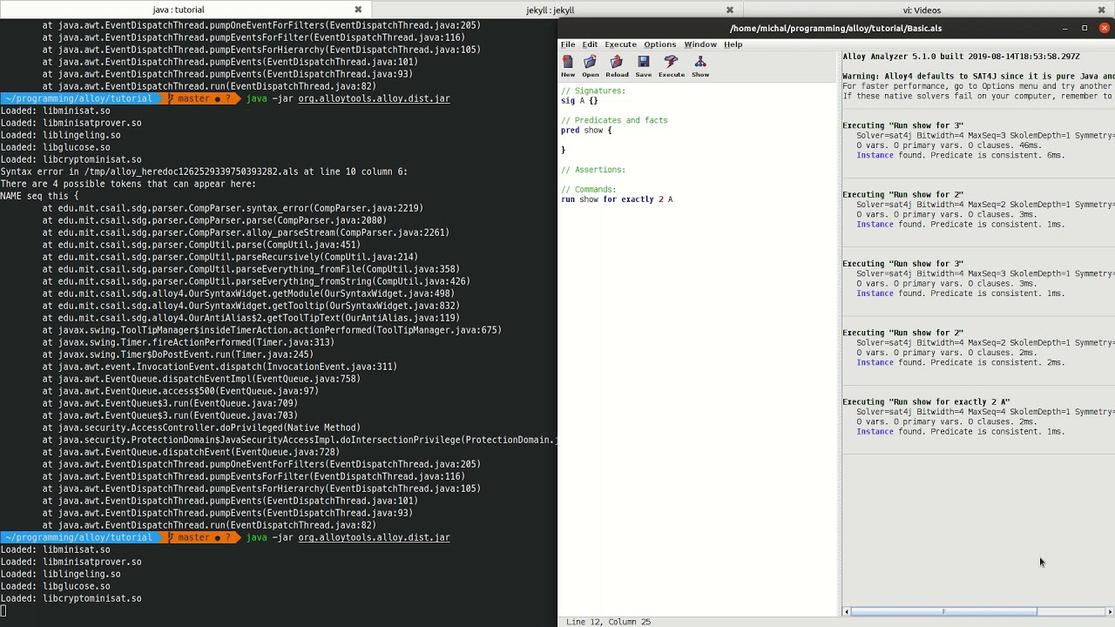Click the 'CompParser.alloy_parseStream' stack trace line
The width and height of the screenshot is (1115, 627).
point(246,233)
